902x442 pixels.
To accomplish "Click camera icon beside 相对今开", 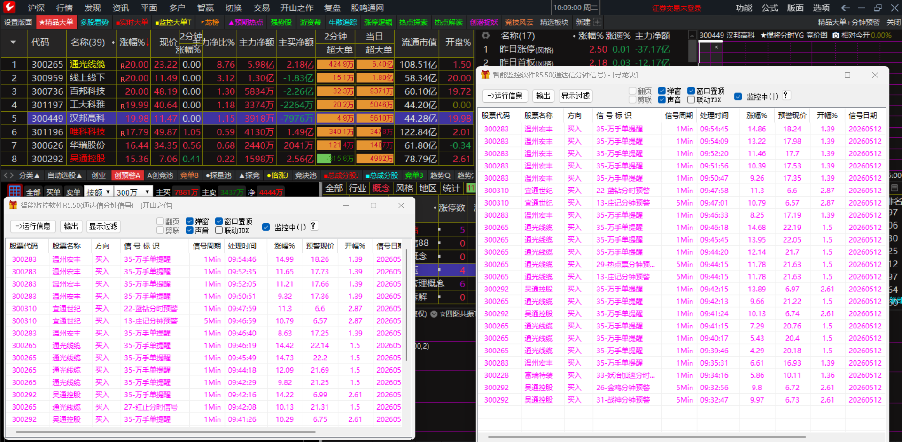I will (835, 35).
